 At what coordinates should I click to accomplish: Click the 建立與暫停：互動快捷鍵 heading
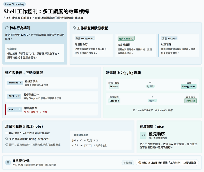point(24,73)
